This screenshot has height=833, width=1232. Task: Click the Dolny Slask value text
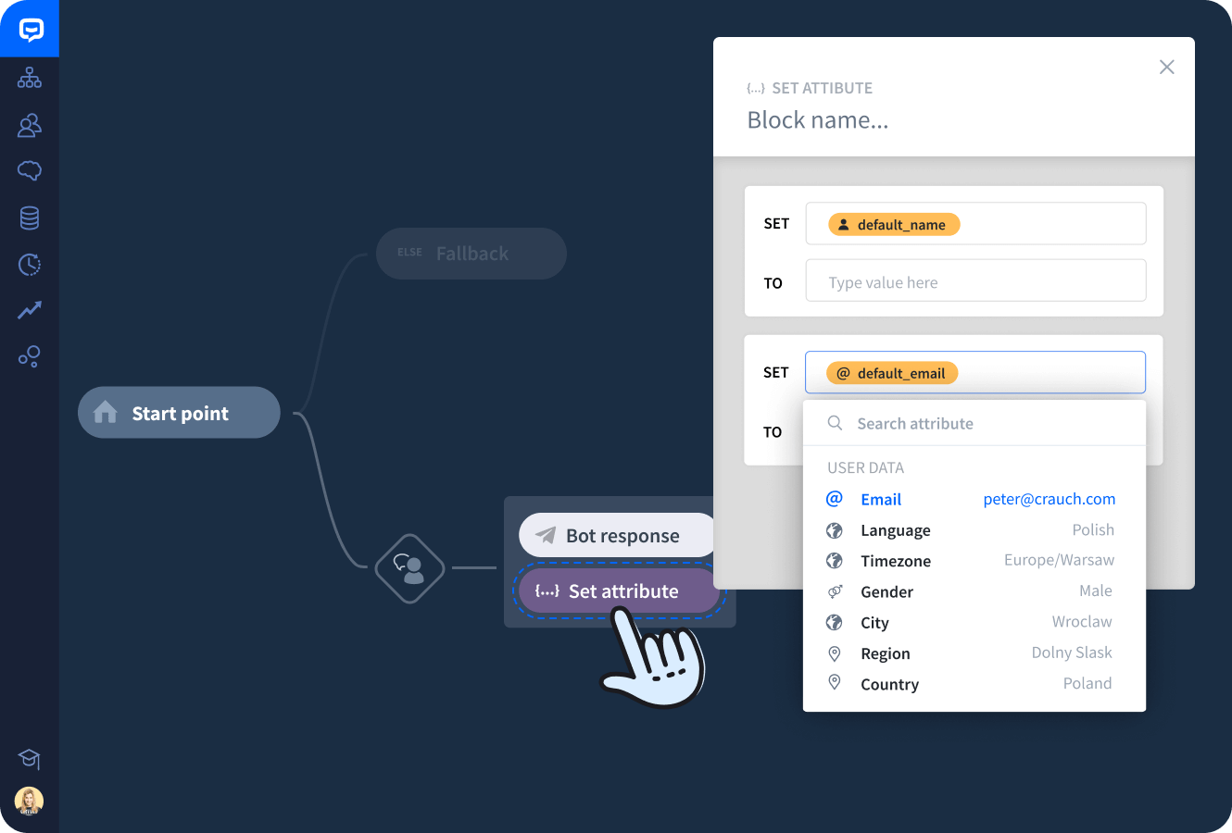(x=1072, y=653)
